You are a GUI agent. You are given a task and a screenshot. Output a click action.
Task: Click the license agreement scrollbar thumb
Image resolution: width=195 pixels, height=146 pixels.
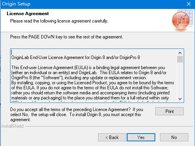click(180, 59)
